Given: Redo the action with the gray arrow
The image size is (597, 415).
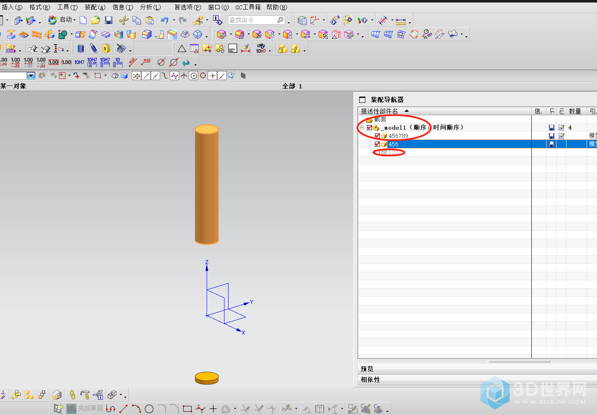Looking at the screenshot, I should (x=182, y=20).
